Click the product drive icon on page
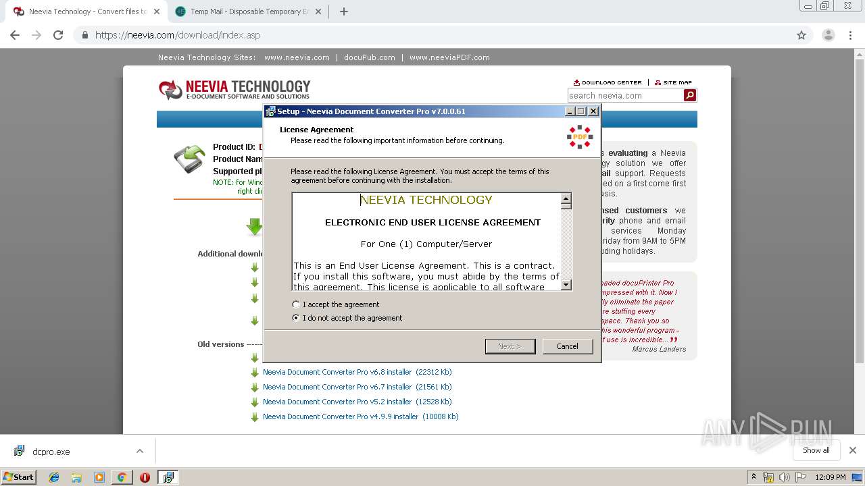The height and width of the screenshot is (486, 865). (190, 159)
